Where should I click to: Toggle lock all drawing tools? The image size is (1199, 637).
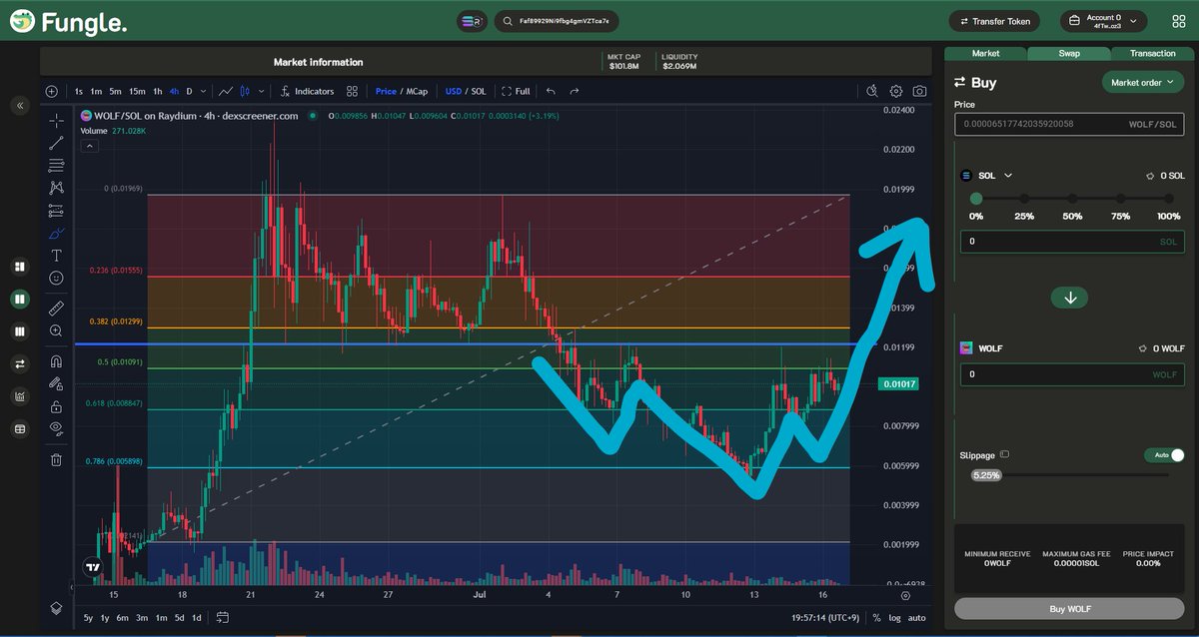(56, 405)
